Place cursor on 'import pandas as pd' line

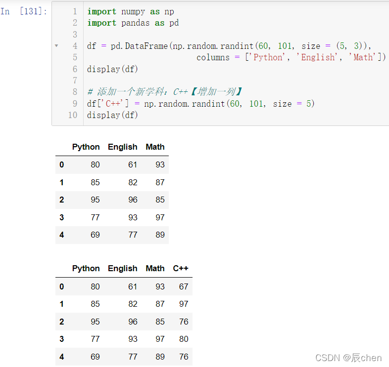click(133, 23)
